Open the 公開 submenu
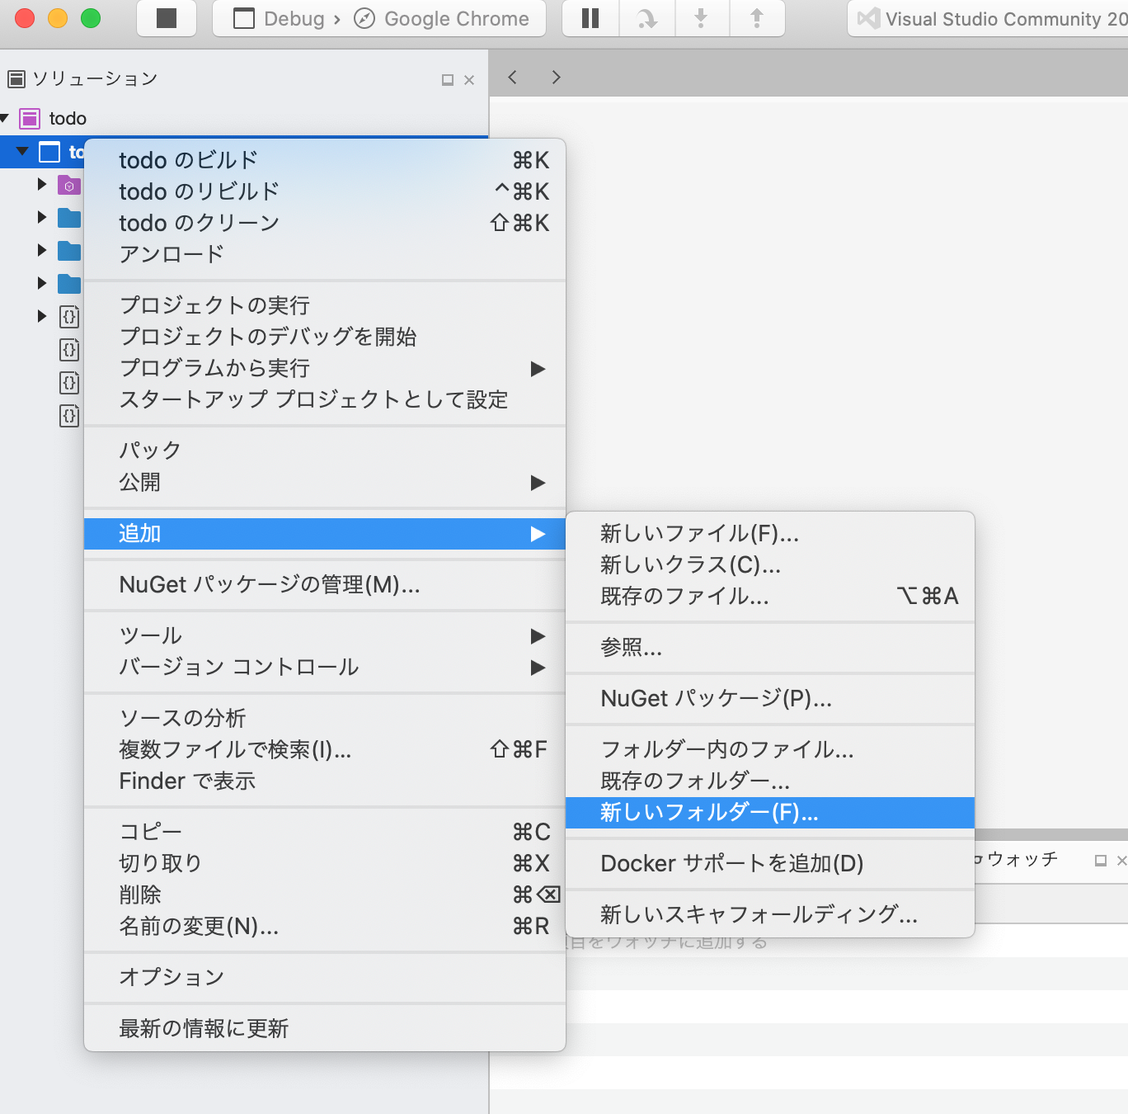Viewport: 1128px width, 1114px height. click(325, 482)
